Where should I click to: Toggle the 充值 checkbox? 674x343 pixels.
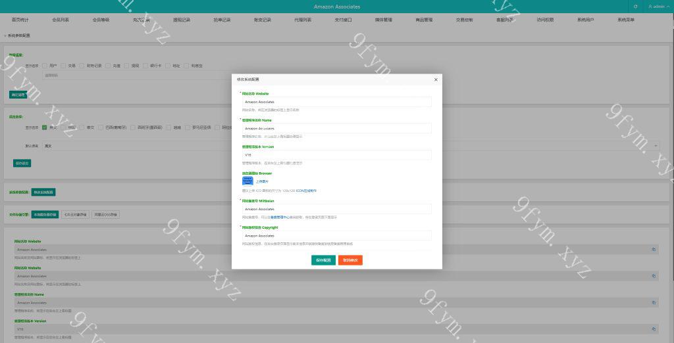point(108,66)
